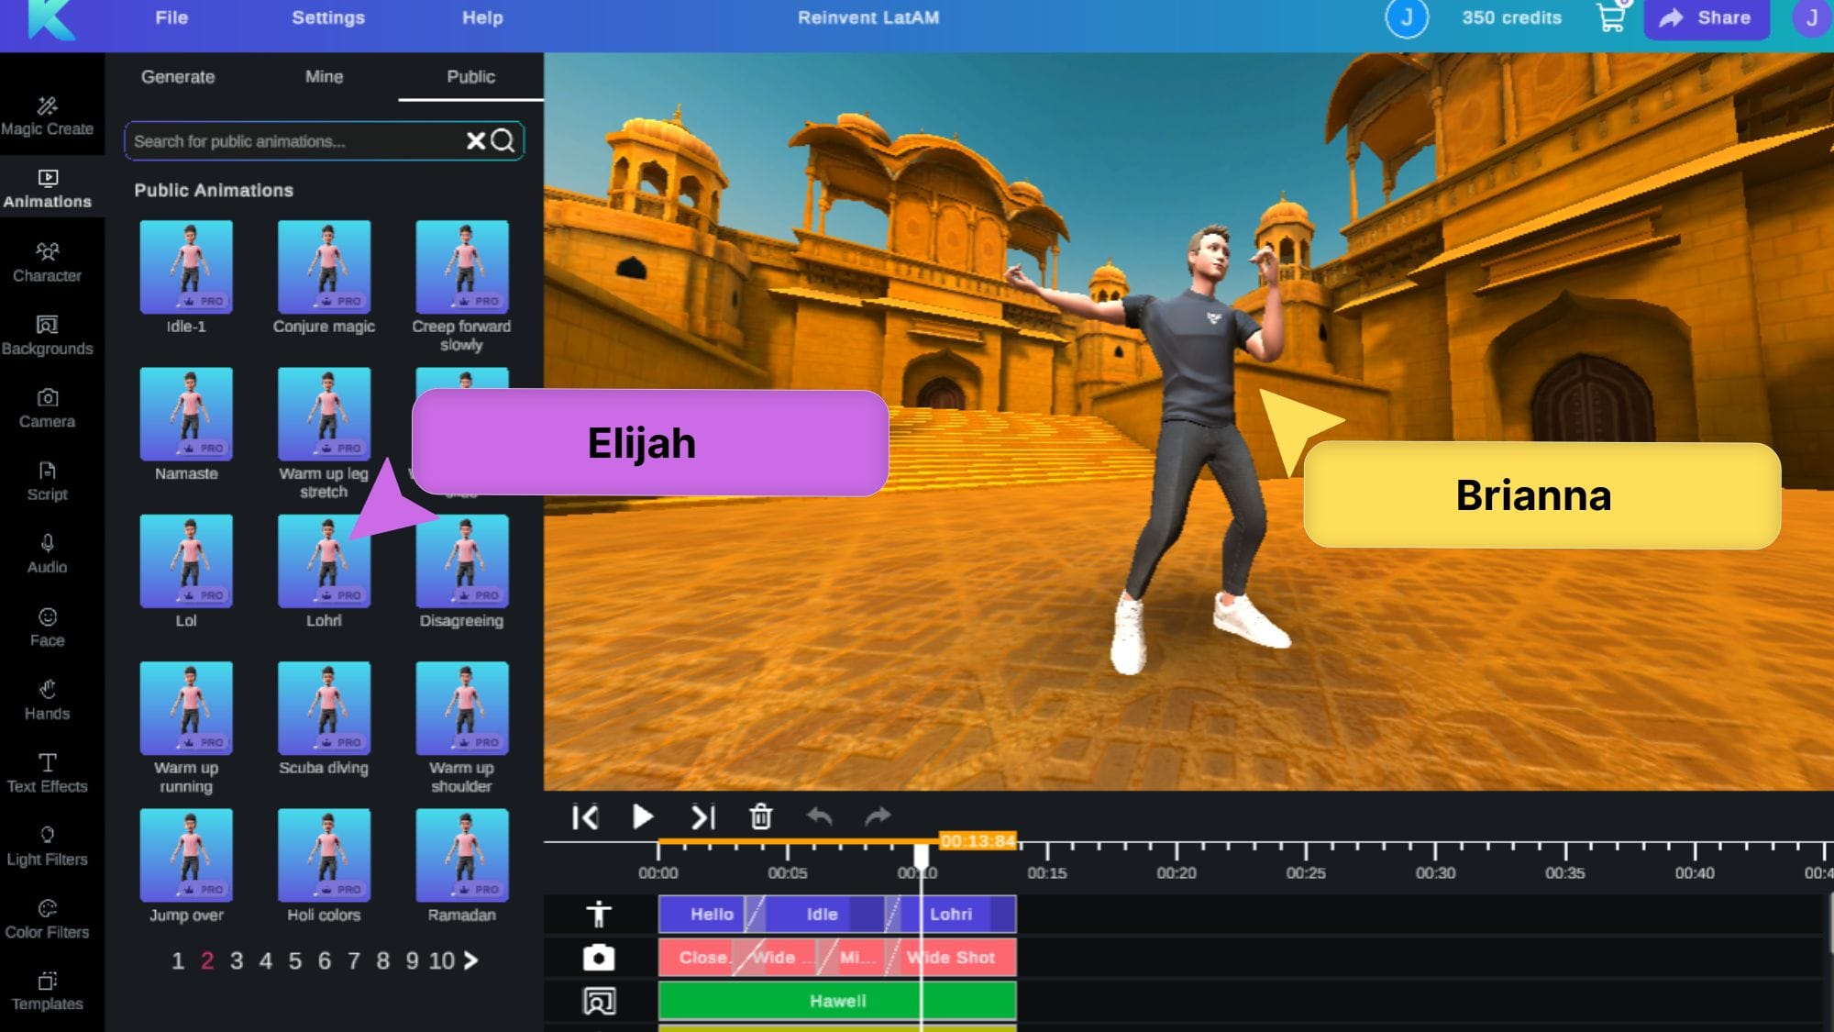Search public animations input field
This screenshot has width=1834, height=1032.
(x=323, y=141)
